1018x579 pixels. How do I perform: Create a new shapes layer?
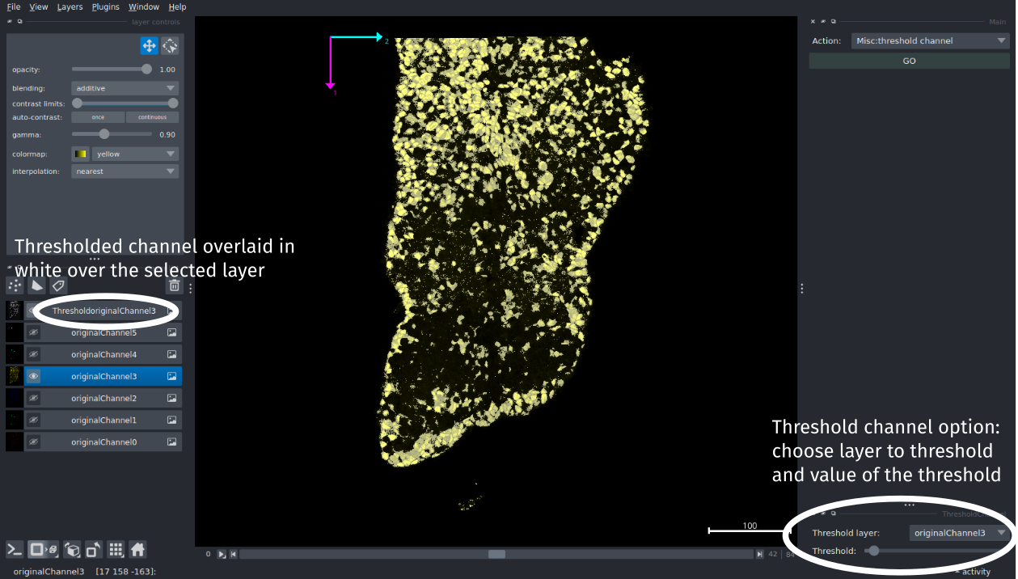pyautogui.click(x=36, y=285)
